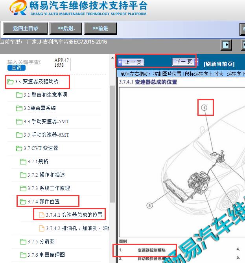The image size is (245, 263).
Task: Refresh page via 刷新当前页 link
Action: pos(219,64)
